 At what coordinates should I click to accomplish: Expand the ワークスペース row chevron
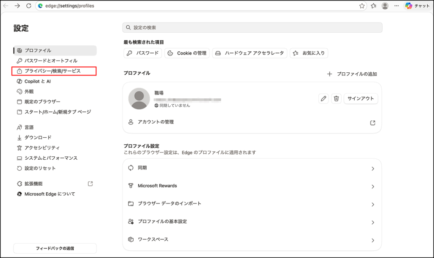pos(373,240)
